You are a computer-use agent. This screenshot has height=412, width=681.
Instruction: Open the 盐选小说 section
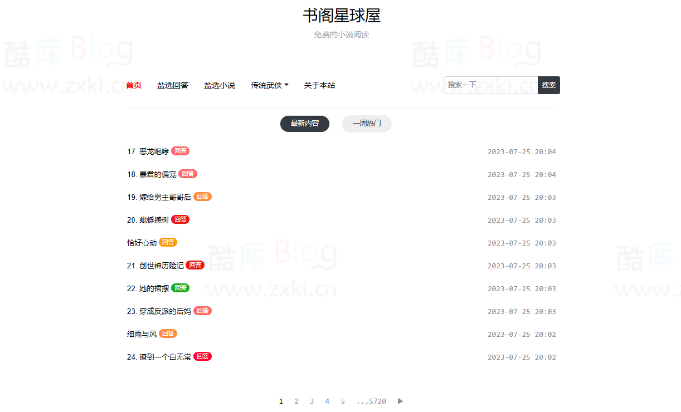pyautogui.click(x=220, y=85)
